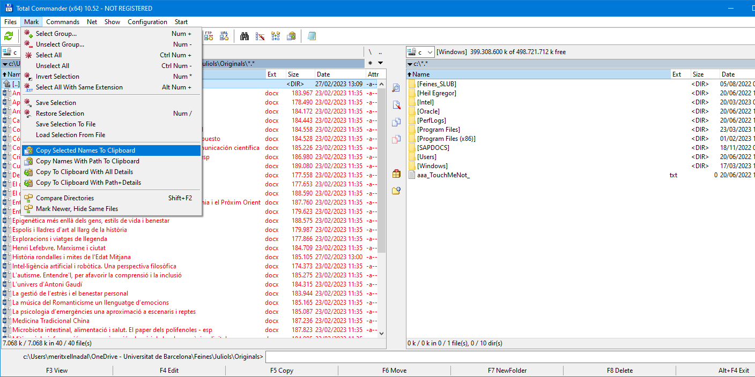Viewport: 755px width, 377px height.
Task: Click the View file magnifier icon in the middle bar
Action: pyautogui.click(x=396, y=88)
